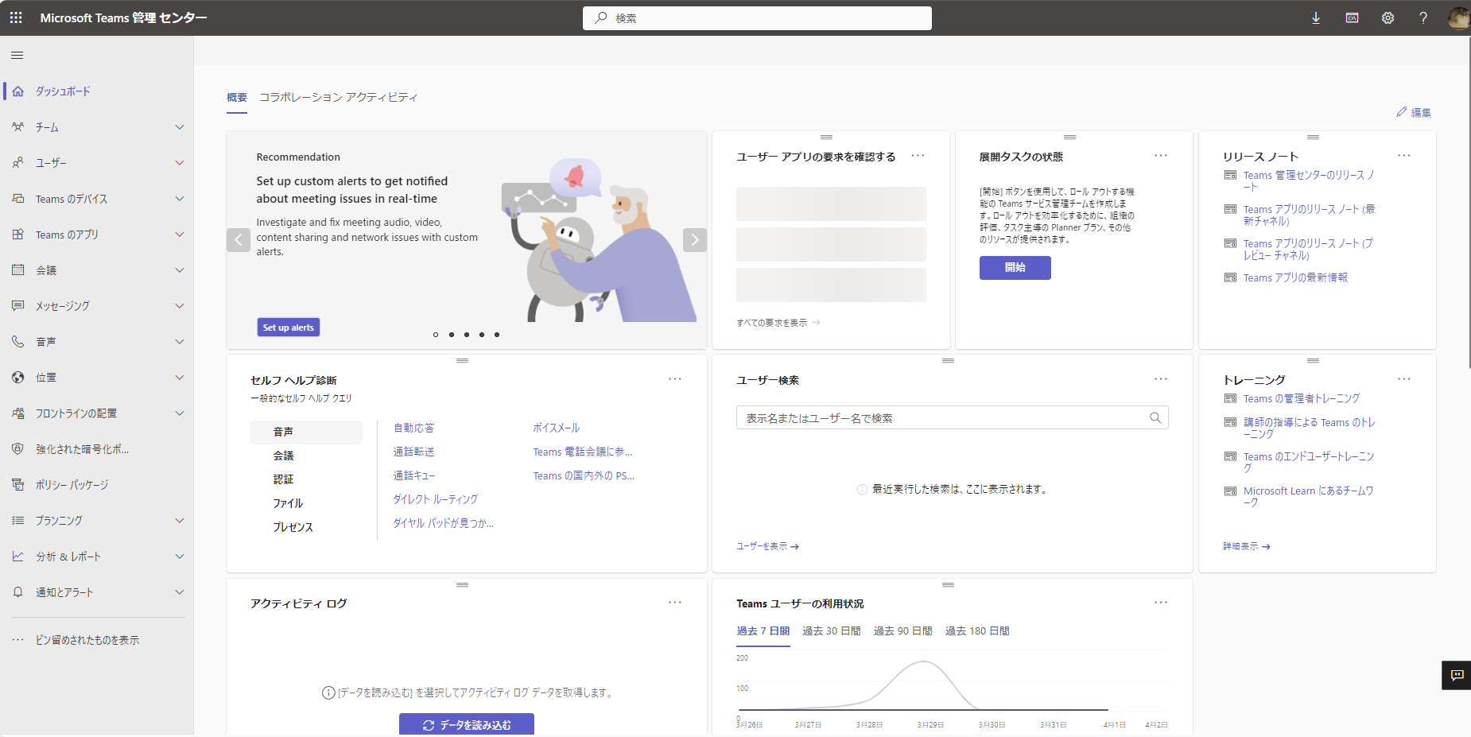Open Teams の管理者トレーニング link
This screenshot has height=737, width=1471.
tap(1302, 398)
